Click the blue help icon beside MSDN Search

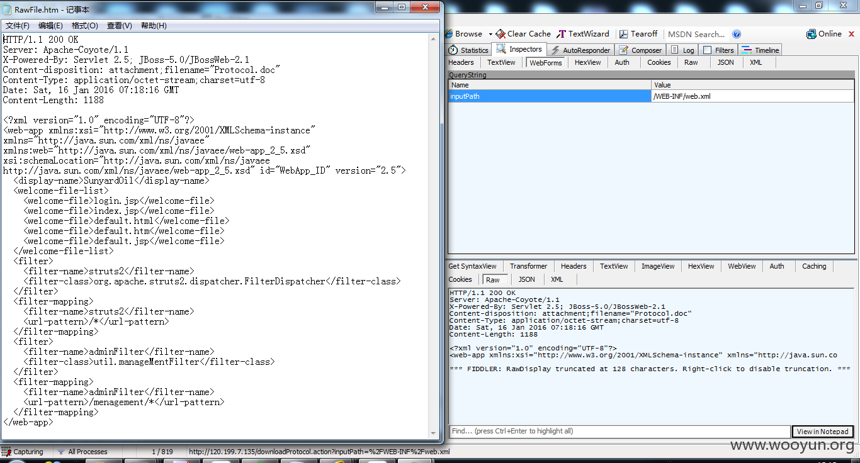[x=737, y=34]
